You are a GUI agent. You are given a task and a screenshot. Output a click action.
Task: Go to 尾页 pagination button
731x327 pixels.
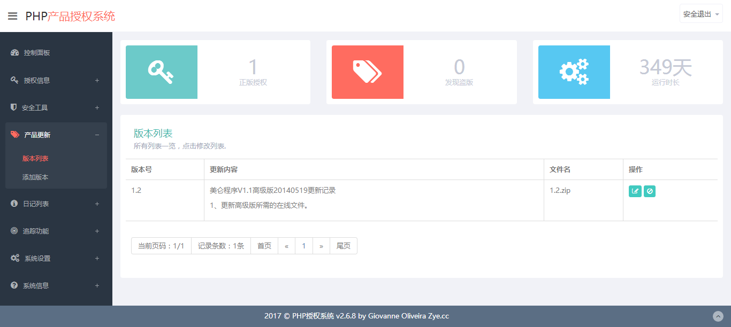pyautogui.click(x=344, y=246)
